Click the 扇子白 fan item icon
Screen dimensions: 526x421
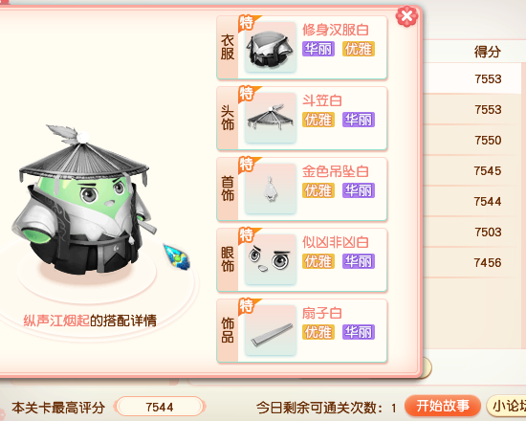coord(271,331)
